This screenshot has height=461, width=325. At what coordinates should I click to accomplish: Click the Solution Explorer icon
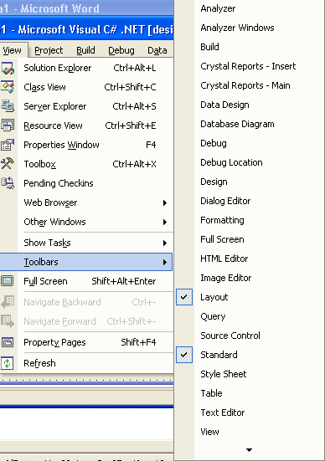tap(8, 68)
